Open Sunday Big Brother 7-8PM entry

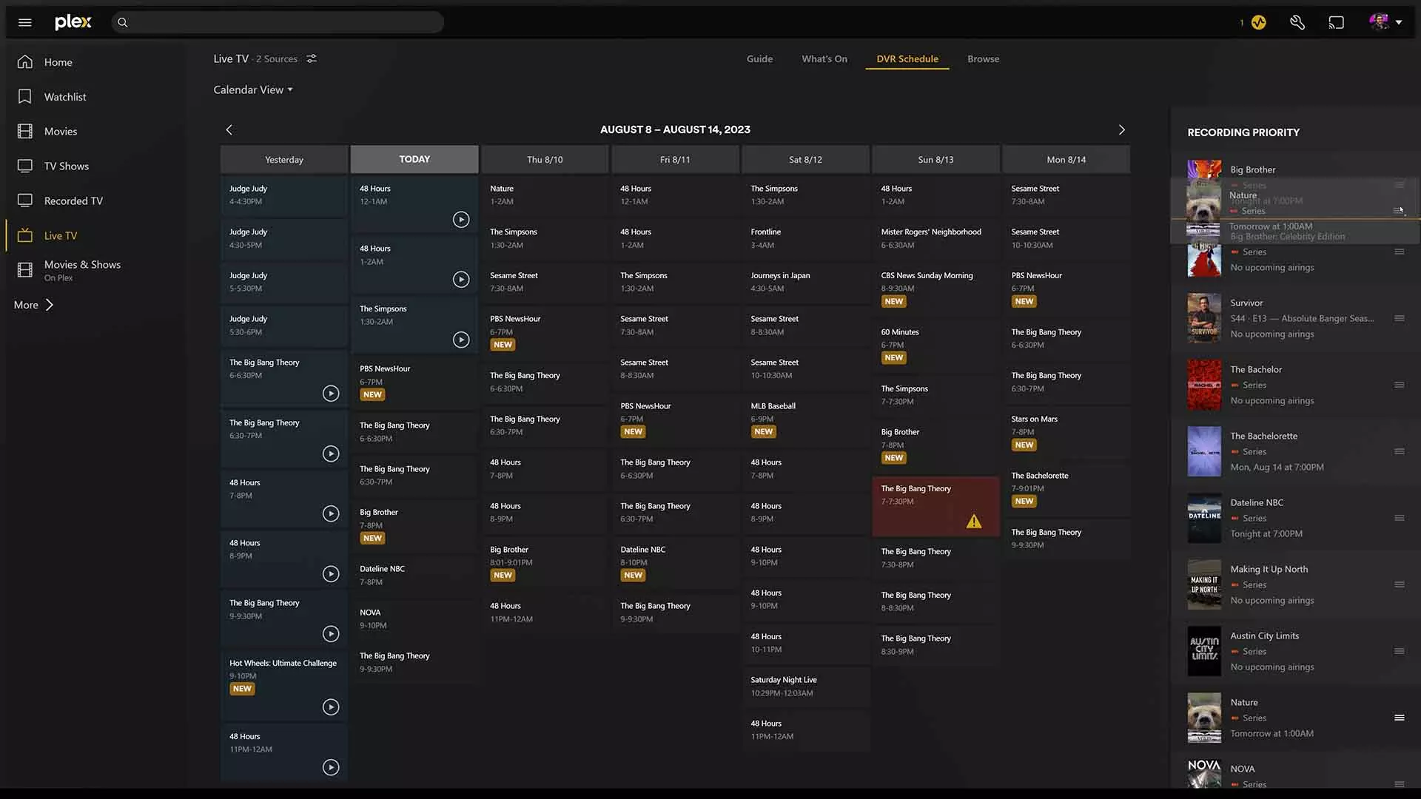pyautogui.click(x=935, y=448)
